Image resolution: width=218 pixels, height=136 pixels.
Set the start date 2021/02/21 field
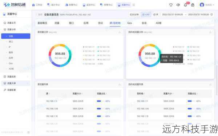click(x=173, y=15)
